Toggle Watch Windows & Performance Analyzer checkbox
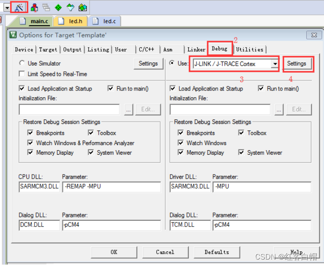This screenshot has height=265, width=324. [x=30, y=142]
